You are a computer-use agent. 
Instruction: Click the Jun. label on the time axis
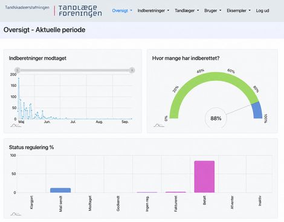[x=47, y=122]
